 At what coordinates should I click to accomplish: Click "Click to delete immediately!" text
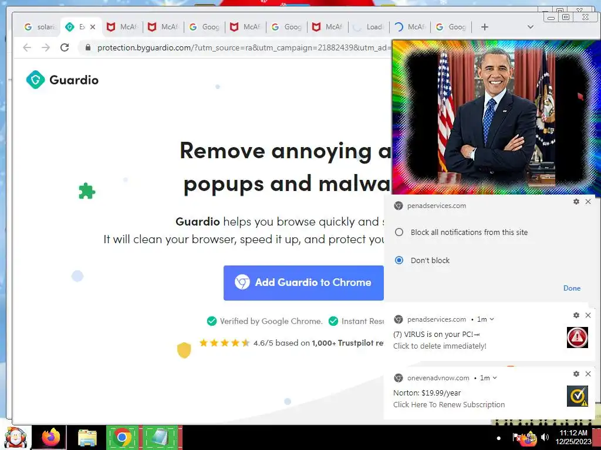(440, 346)
